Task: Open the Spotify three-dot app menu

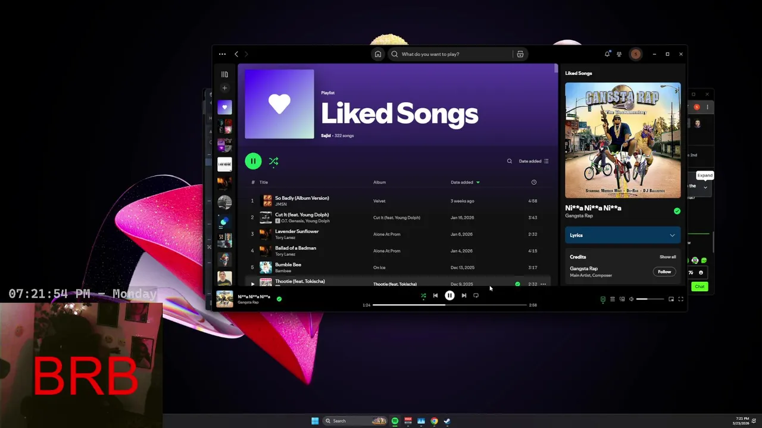Action: coord(222,54)
